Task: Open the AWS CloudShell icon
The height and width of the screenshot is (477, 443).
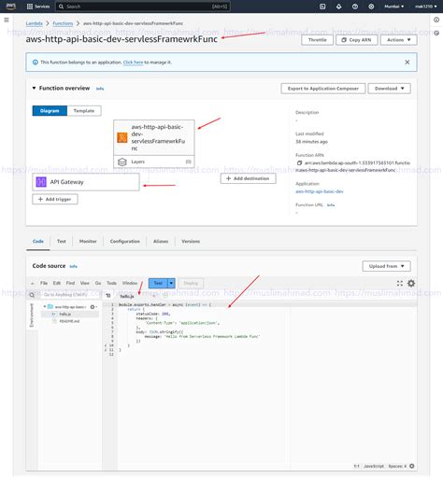Action: tap(322, 7)
